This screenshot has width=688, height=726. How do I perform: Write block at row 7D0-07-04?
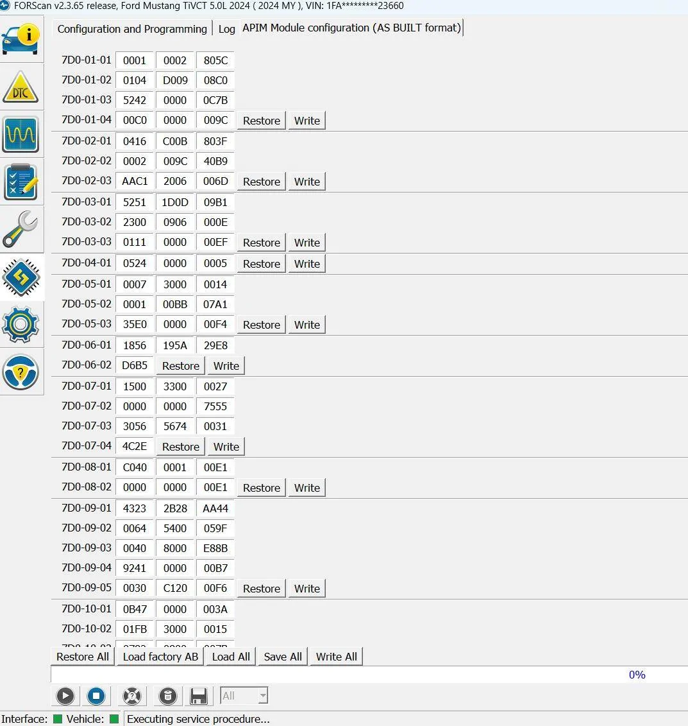click(226, 447)
